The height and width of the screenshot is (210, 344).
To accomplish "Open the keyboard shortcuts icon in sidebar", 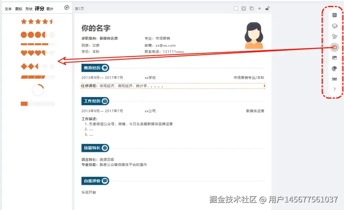I will (334, 78).
